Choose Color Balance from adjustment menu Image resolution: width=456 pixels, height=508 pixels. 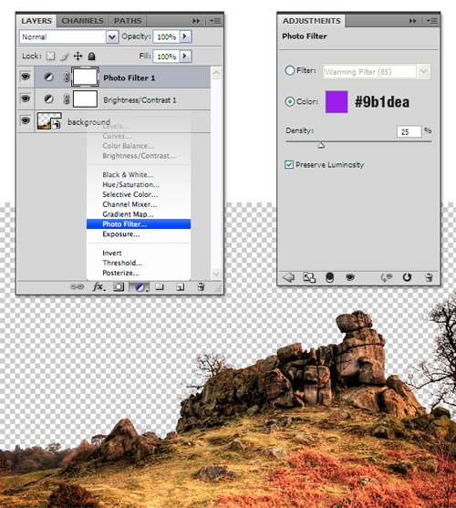tap(129, 146)
